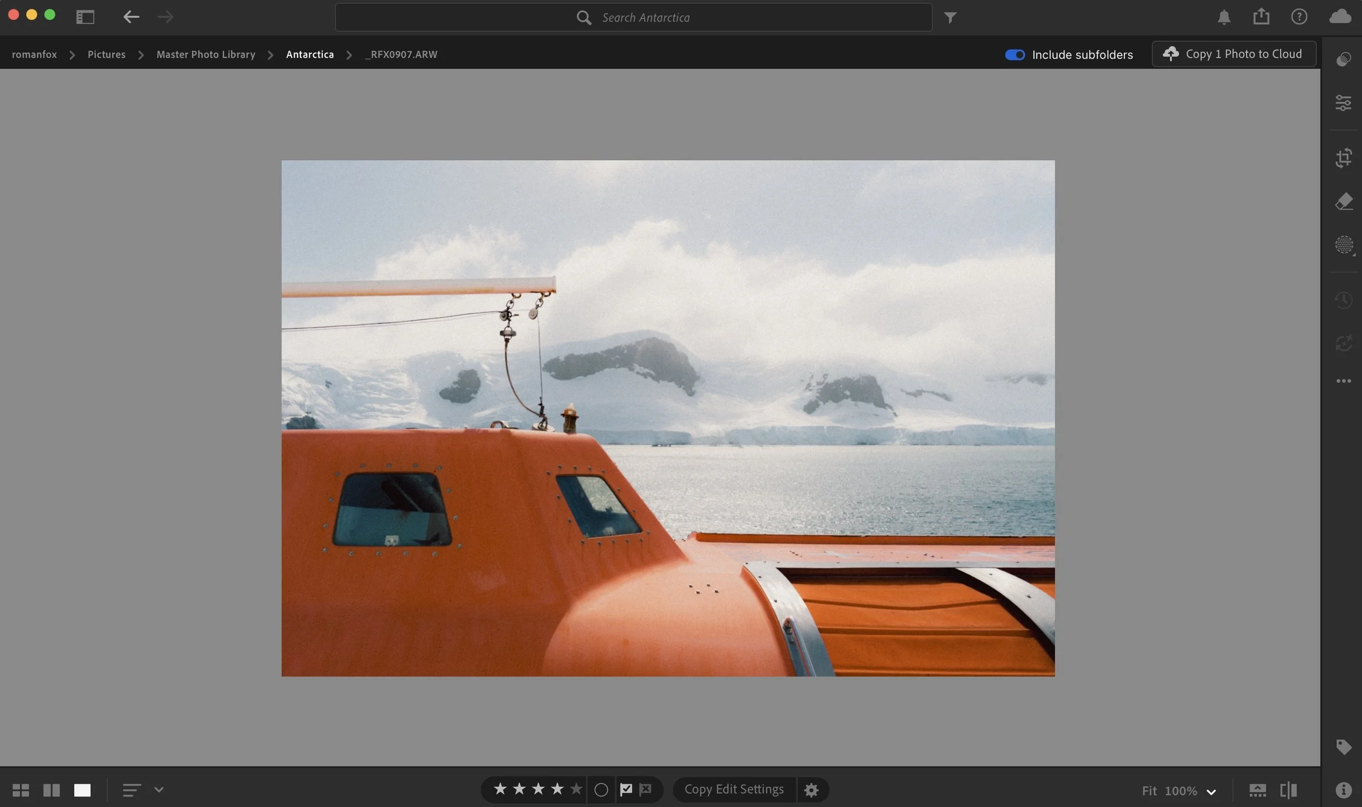This screenshot has height=807, width=1362.
Task: Open the Edit sliders panel
Action: click(1343, 102)
